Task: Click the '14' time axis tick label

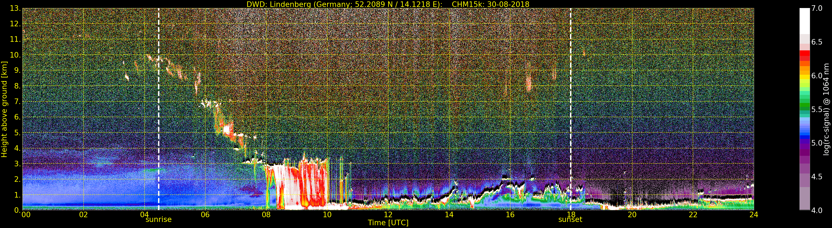Action: 449,214
